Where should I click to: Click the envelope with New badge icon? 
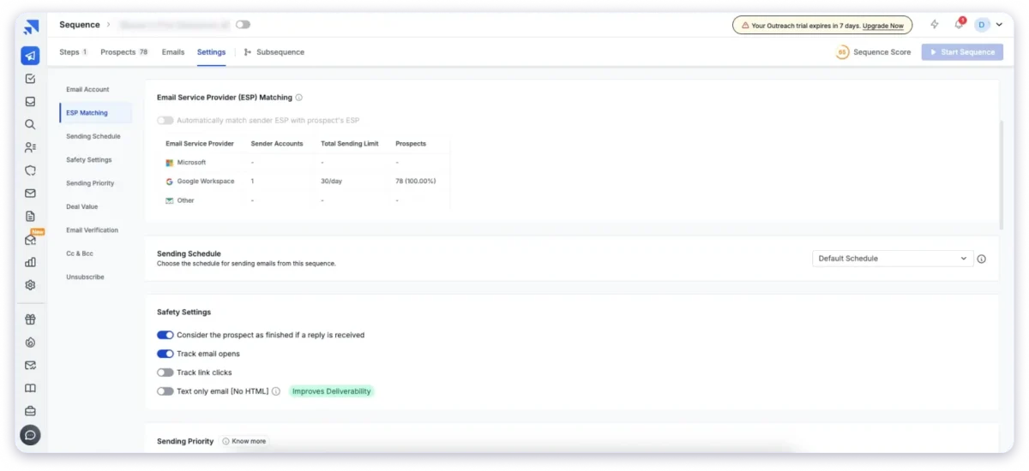point(31,240)
